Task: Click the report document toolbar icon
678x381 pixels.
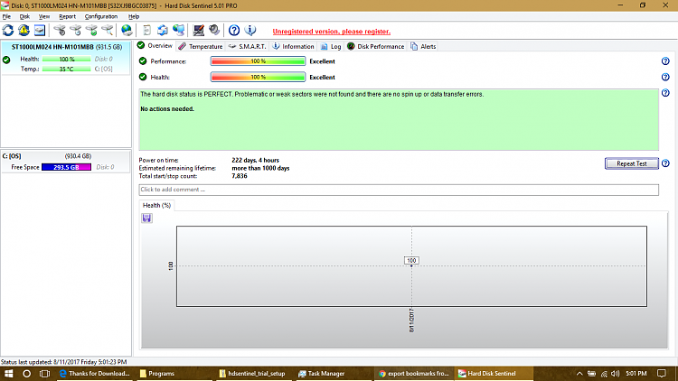Action: [x=147, y=30]
